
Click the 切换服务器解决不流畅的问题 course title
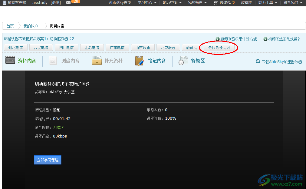tap(62, 84)
